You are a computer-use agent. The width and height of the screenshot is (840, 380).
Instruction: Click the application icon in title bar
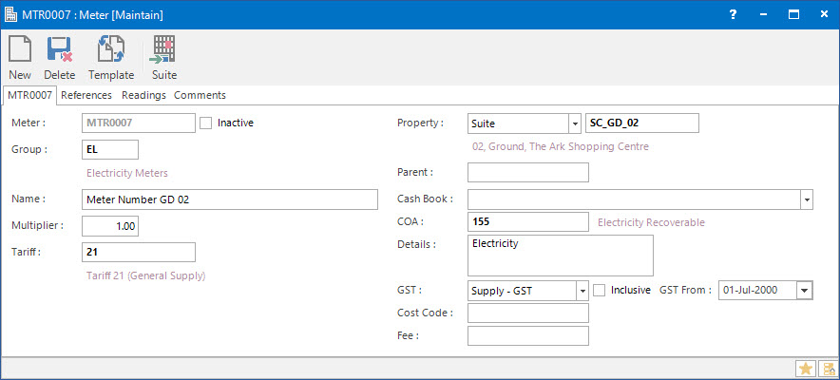[x=11, y=14]
